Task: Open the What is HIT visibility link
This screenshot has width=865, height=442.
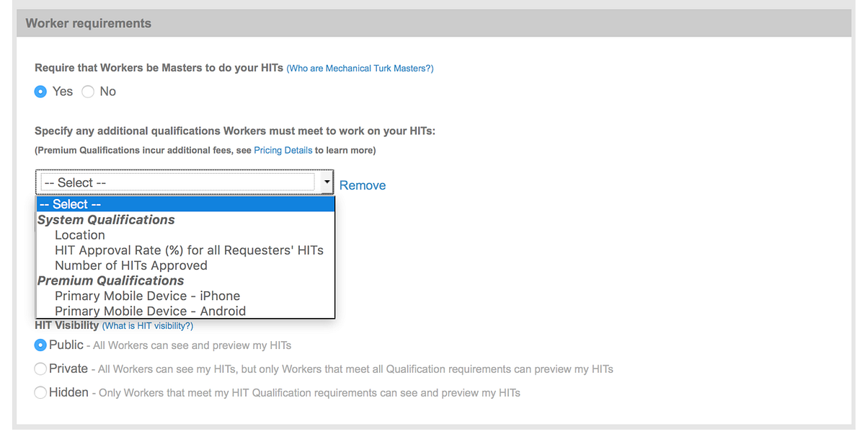Action: tap(147, 325)
